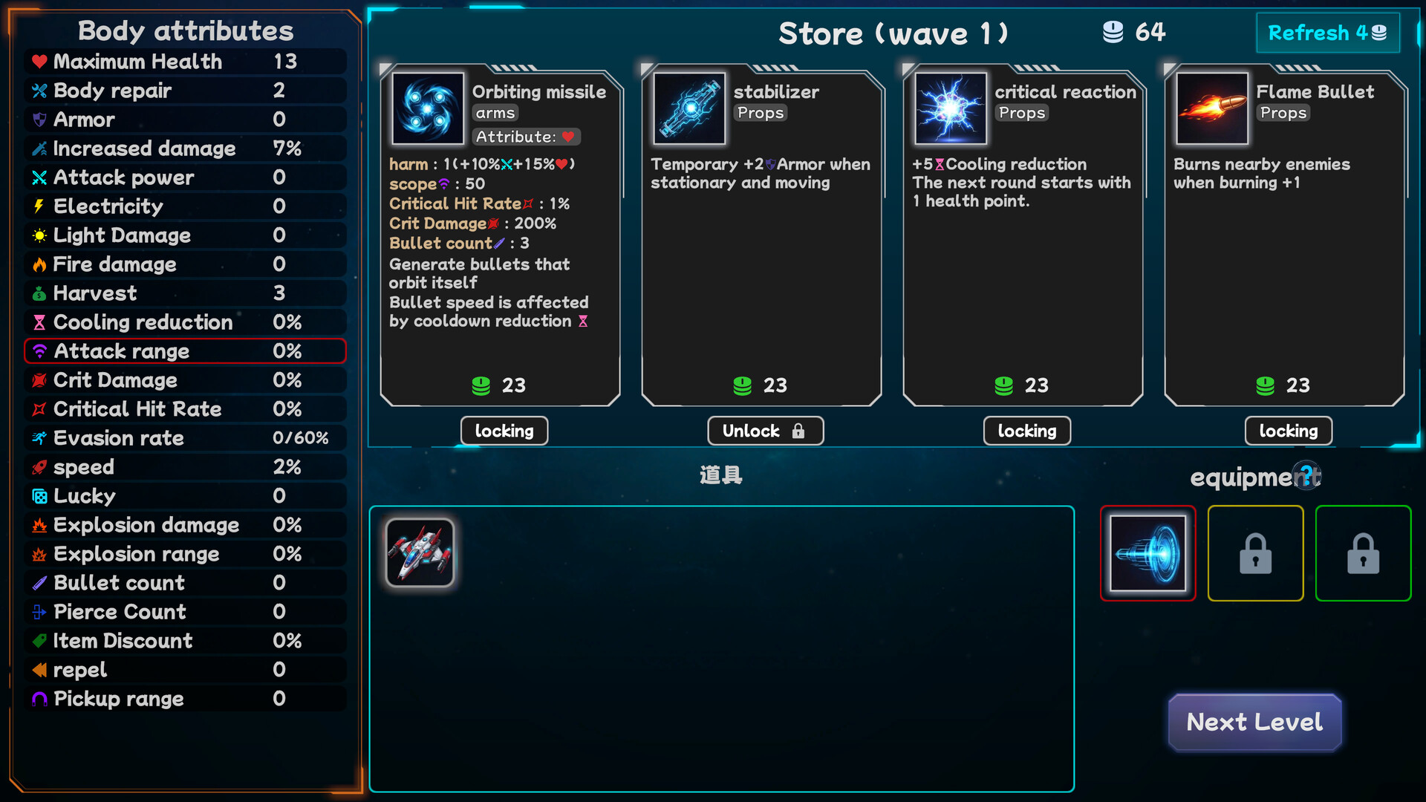Lock the Orbiting missile card

point(504,431)
